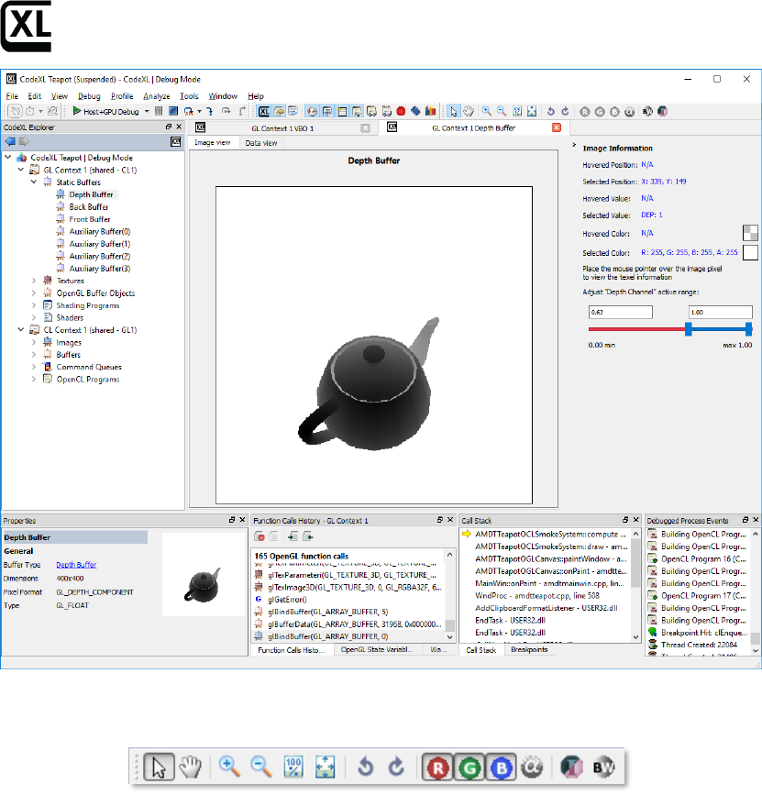
Task: Toggle the invert colors button in enlarged toolbar
Action: pos(572,767)
